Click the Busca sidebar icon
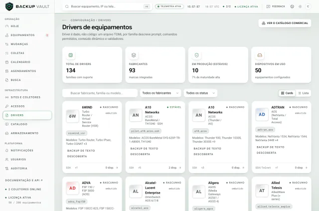Screen dimensions: 319x211 (6, 80)
